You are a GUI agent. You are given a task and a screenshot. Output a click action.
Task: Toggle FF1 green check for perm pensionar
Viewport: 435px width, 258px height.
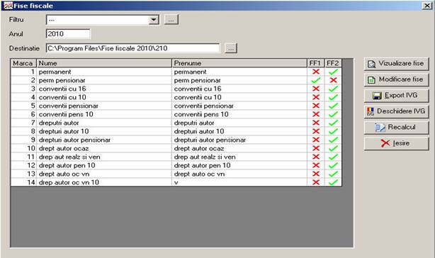tap(316, 81)
